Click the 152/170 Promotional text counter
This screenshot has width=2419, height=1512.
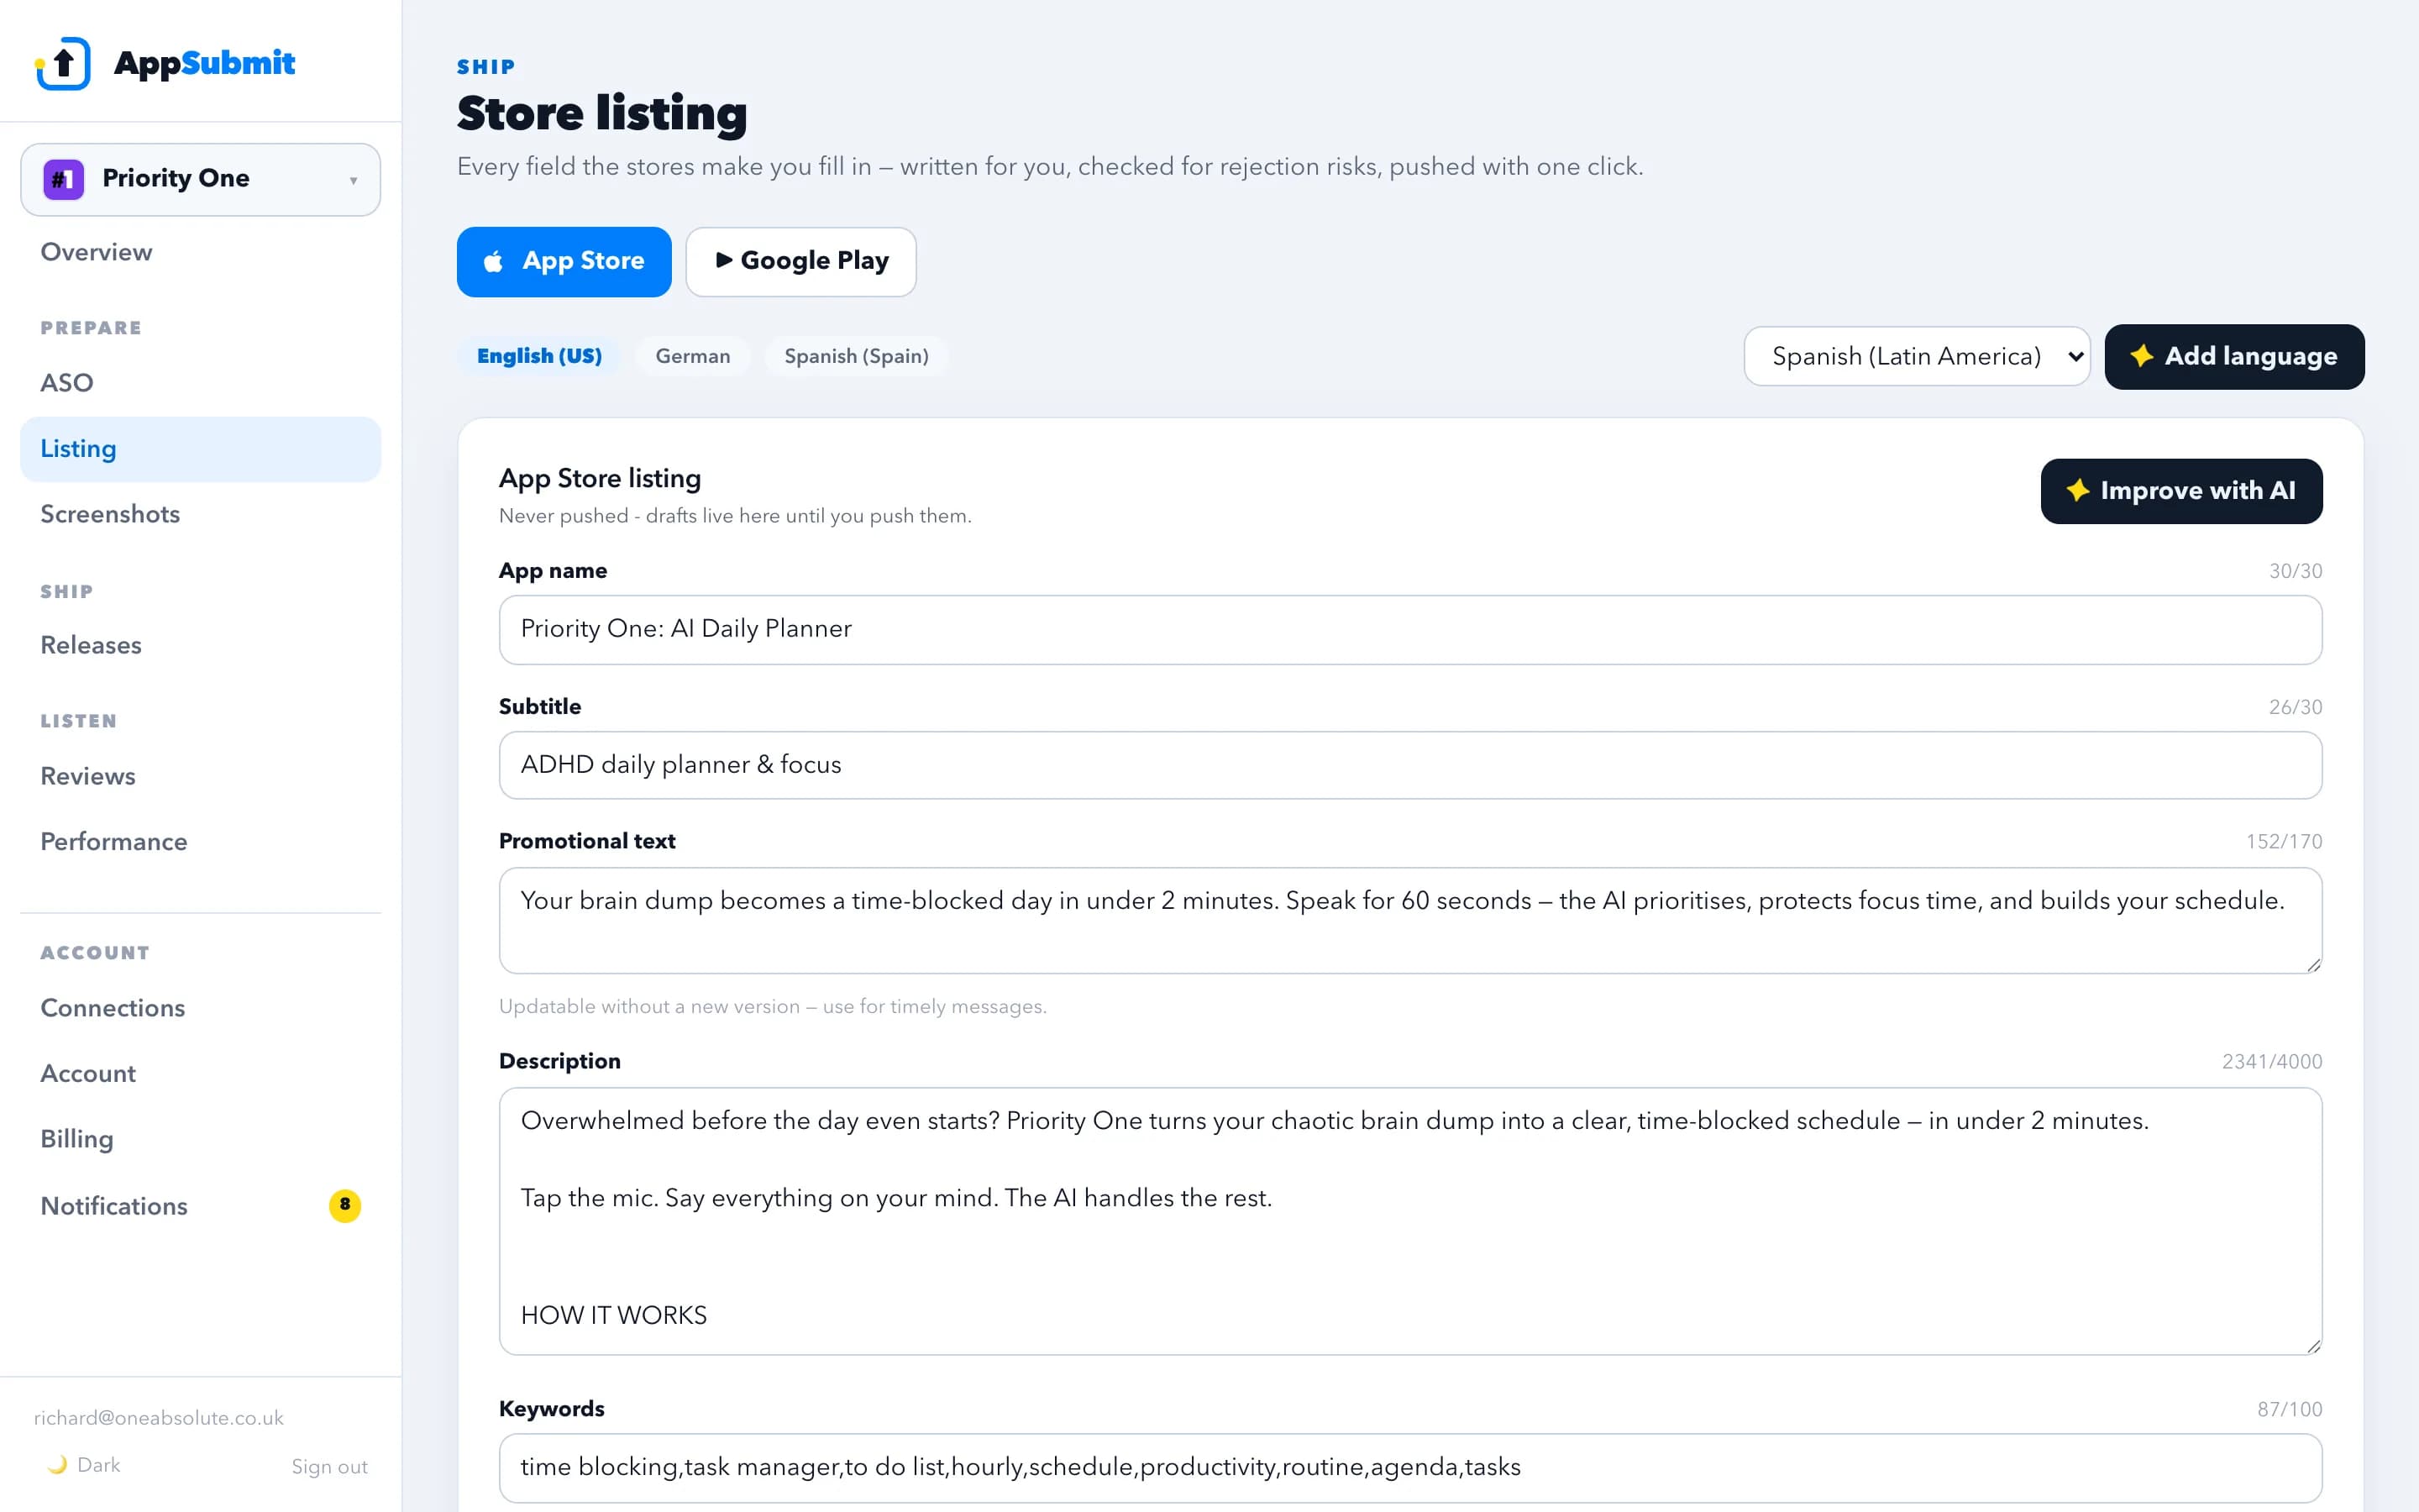point(2284,842)
